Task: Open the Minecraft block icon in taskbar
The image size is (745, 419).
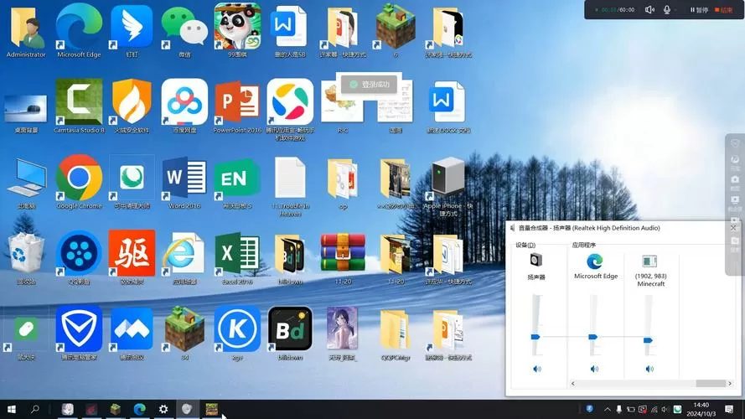Action: (x=116, y=409)
